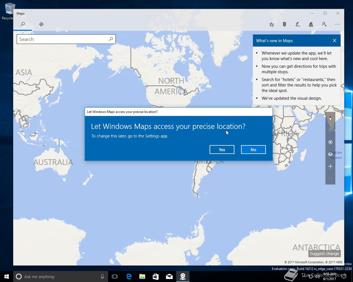
Task: Click No to deny location access
Action: pyautogui.click(x=253, y=150)
